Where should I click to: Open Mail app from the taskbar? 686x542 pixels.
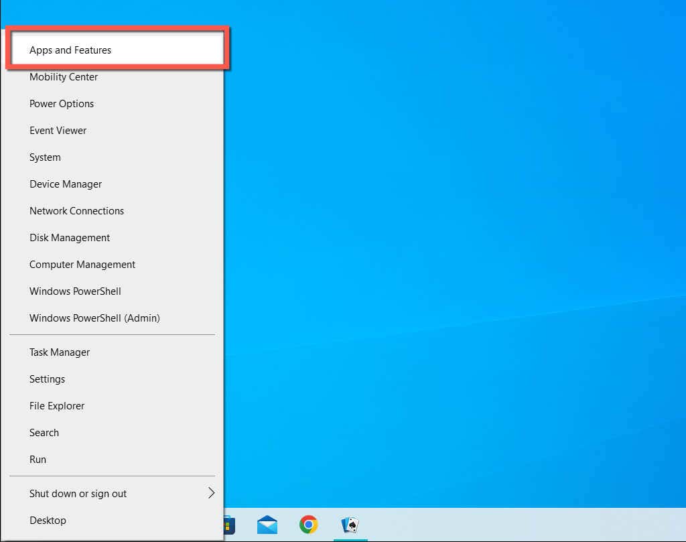pyautogui.click(x=267, y=525)
